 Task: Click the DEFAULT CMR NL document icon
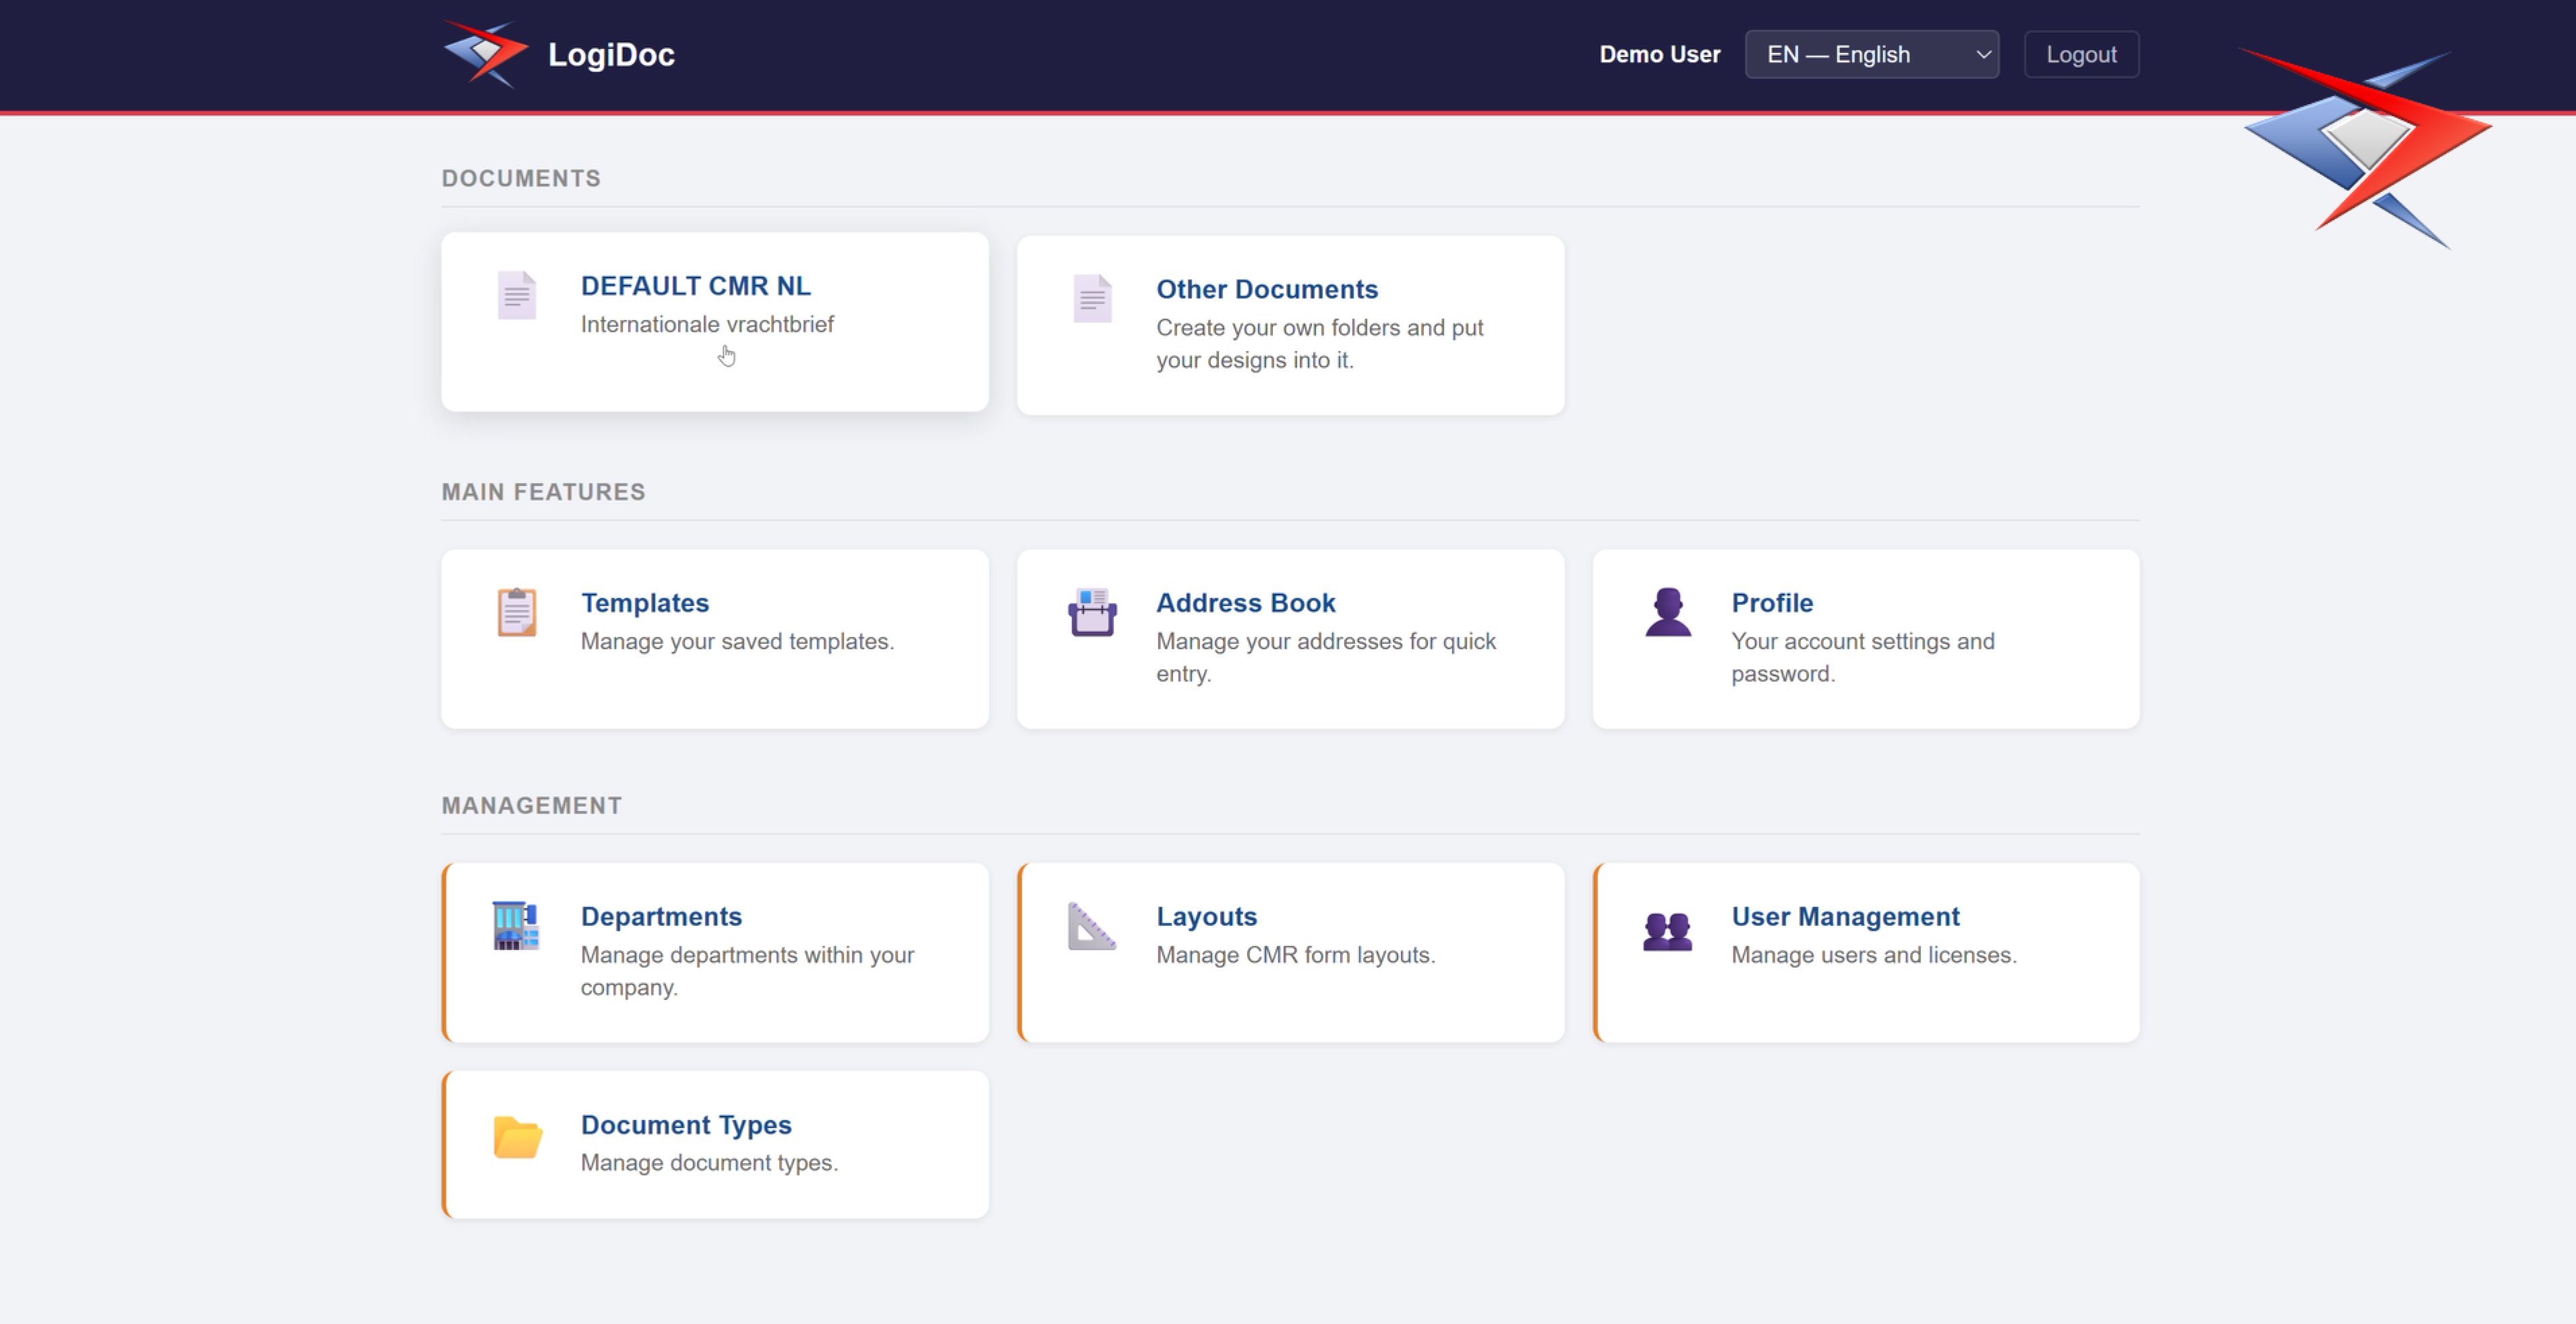pos(516,295)
